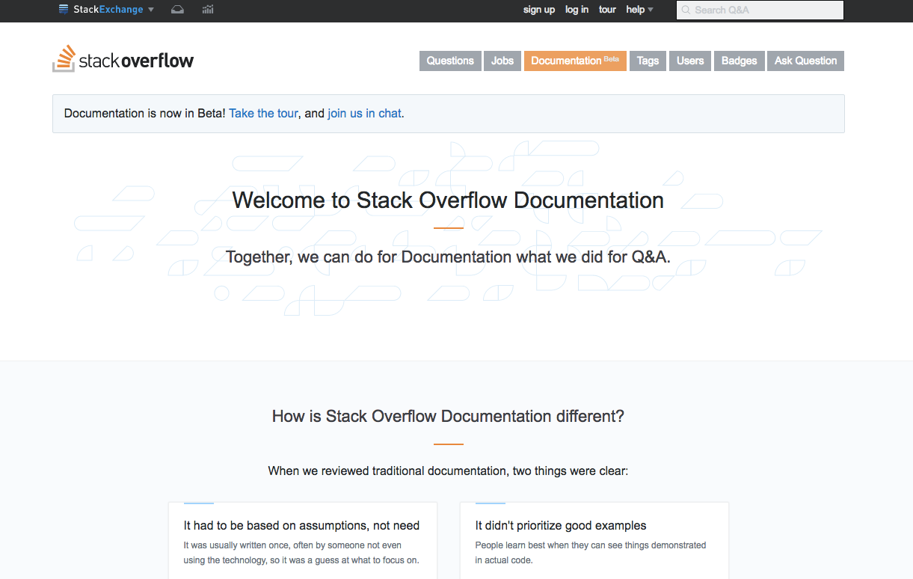Open the Badges tab

click(740, 61)
